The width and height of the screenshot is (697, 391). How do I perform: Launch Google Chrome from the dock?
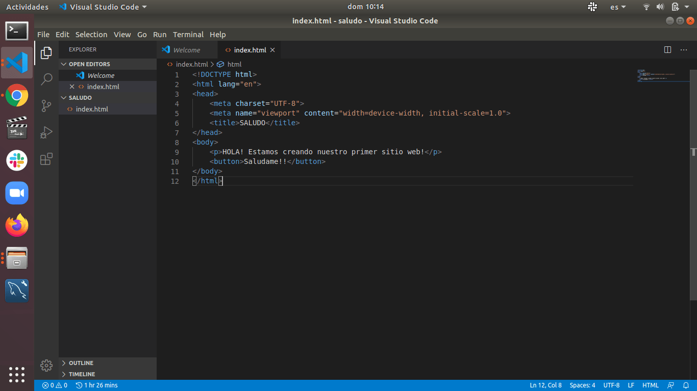pyautogui.click(x=17, y=95)
